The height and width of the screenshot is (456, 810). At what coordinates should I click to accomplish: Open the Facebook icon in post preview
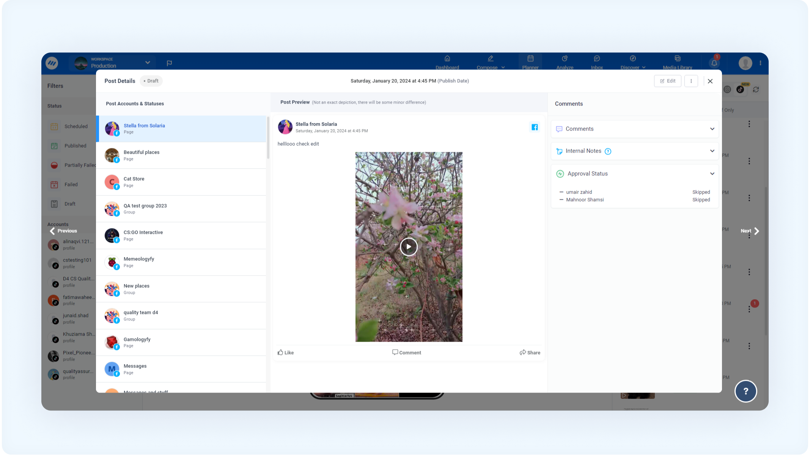(x=535, y=127)
